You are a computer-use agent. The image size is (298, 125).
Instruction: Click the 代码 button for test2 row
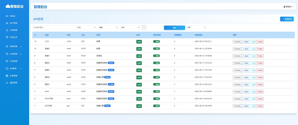252,92
